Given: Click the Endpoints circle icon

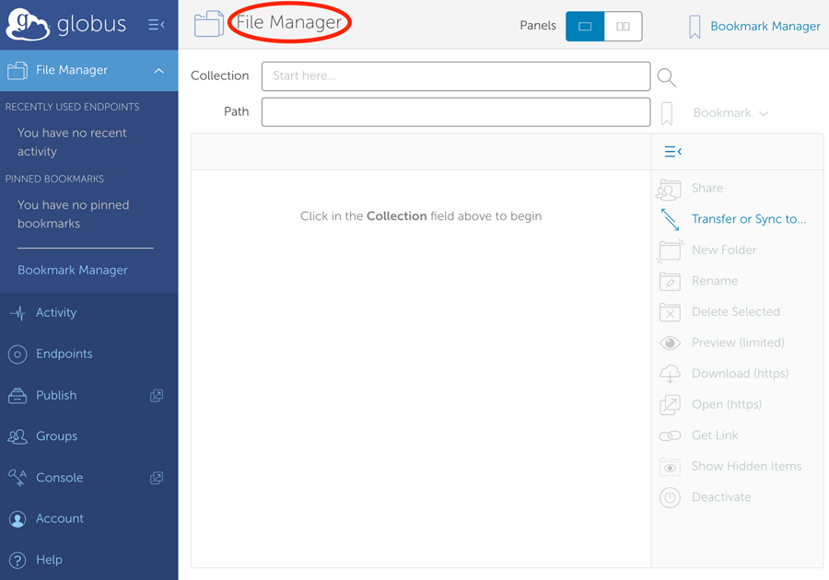Looking at the screenshot, I should click(x=18, y=354).
